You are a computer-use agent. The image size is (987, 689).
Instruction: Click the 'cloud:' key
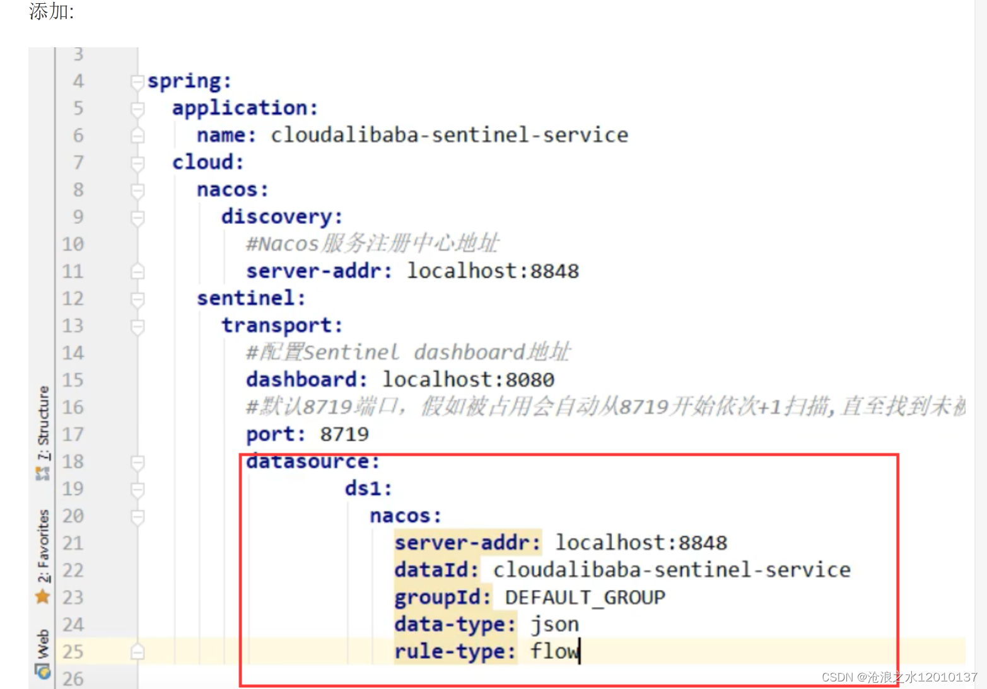click(208, 163)
